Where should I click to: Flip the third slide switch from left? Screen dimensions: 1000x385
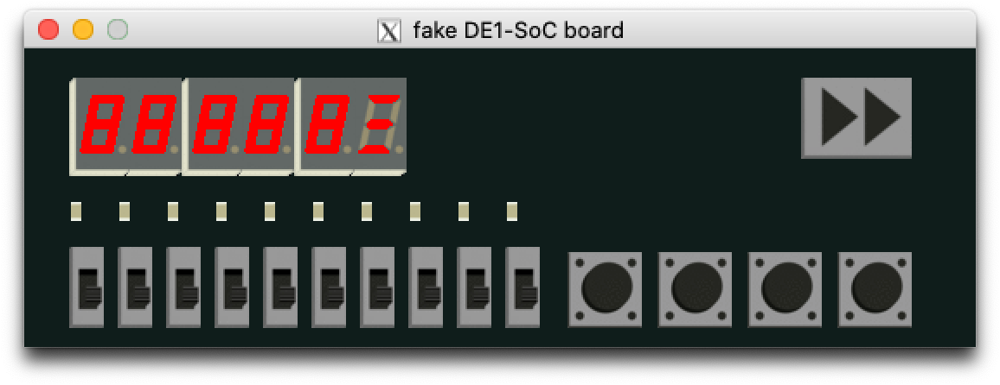point(183,287)
